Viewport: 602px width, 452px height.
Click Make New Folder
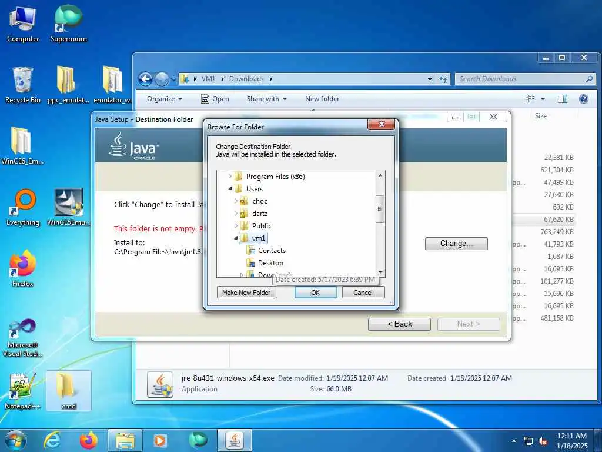[x=246, y=293]
